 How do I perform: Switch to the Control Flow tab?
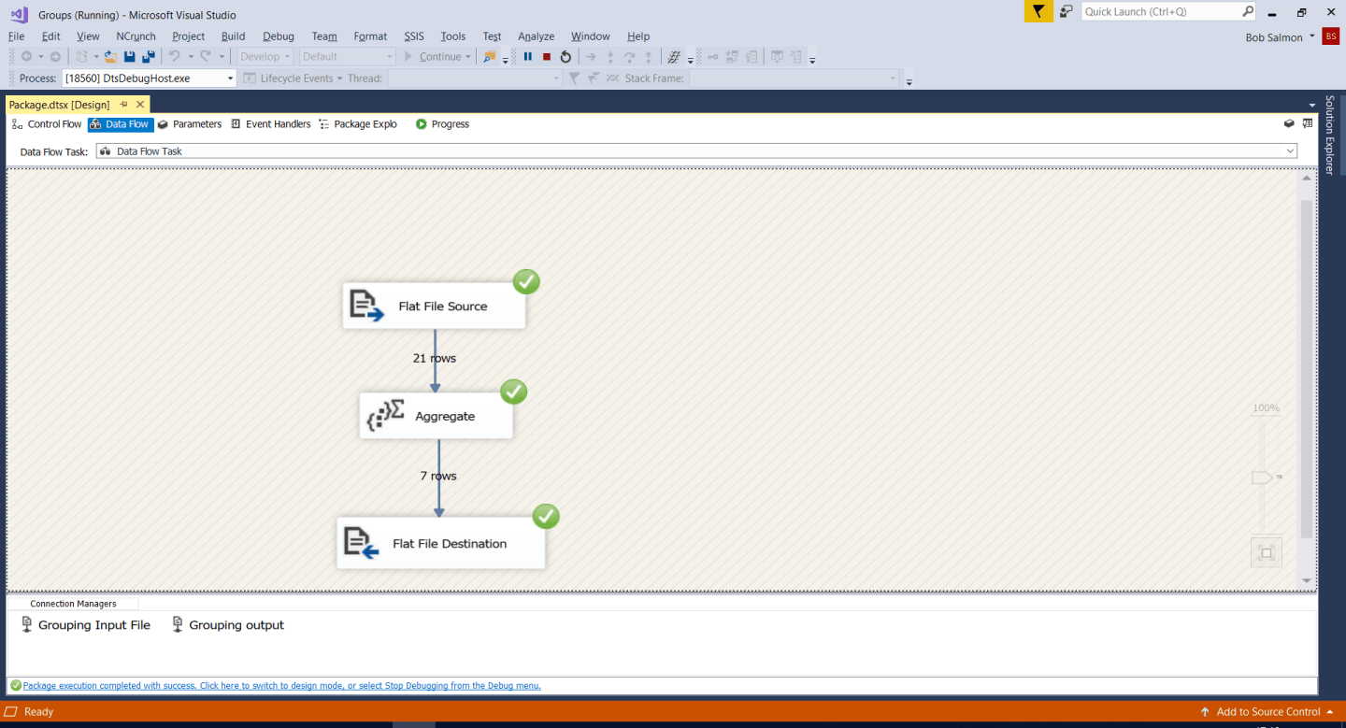point(47,123)
